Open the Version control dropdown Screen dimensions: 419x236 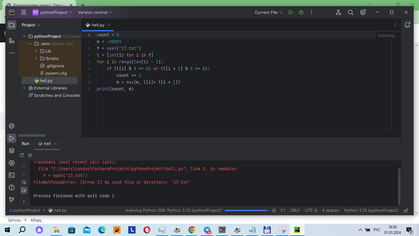[95, 12]
